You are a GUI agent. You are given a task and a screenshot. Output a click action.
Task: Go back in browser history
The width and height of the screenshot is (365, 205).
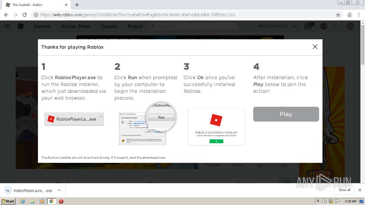pyautogui.click(x=6, y=15)
